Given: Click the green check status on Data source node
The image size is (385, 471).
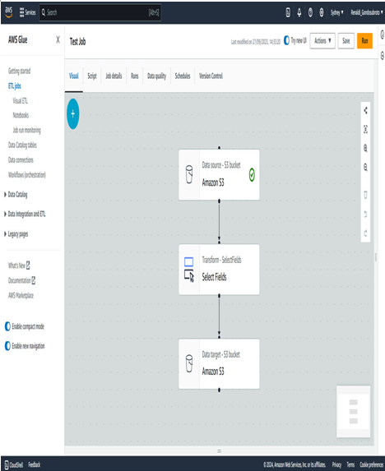Looking at the screenshot, I should (252, 174).
